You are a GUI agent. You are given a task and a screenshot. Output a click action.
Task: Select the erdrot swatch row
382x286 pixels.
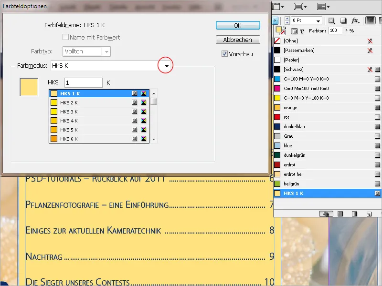[327, 164]
